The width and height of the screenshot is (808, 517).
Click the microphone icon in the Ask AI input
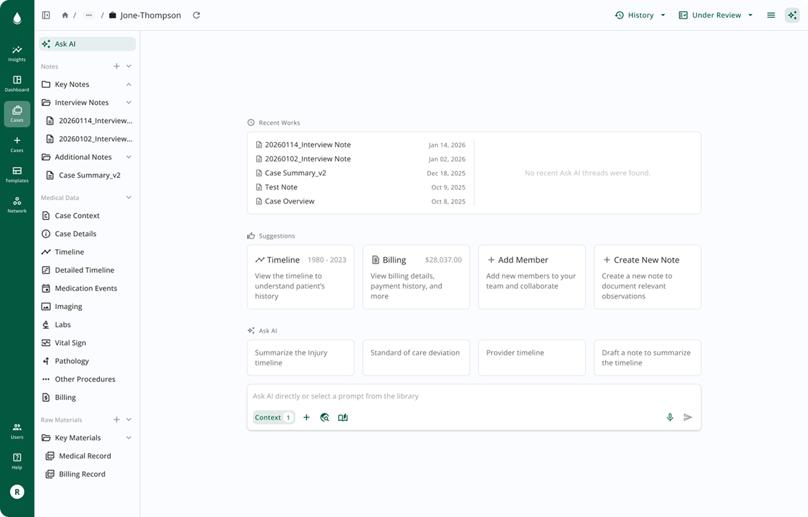point(669,417)
